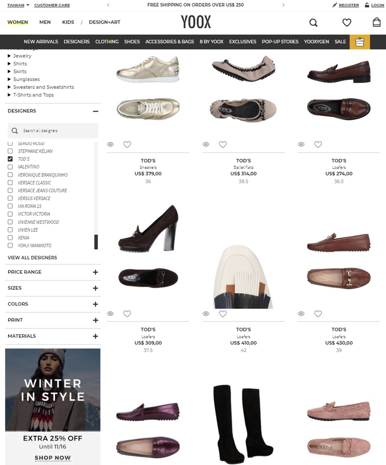Screen dimensions: 386x465
Task: Add US$ 410,00 Loafers to wishlist
Action: [x=223, y=314]
